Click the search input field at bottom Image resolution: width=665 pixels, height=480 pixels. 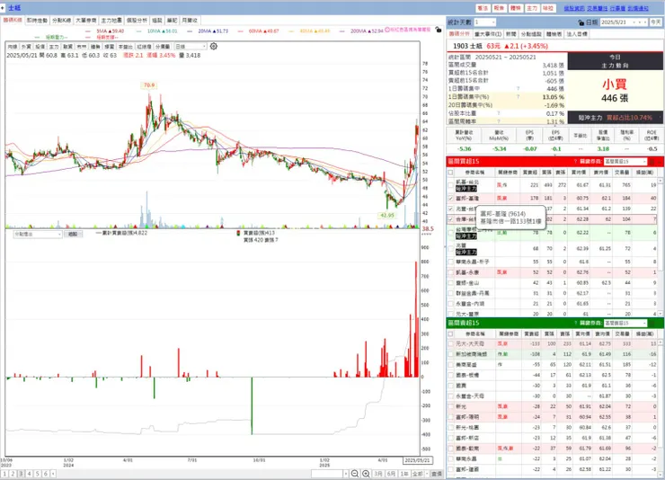(327, 474)
